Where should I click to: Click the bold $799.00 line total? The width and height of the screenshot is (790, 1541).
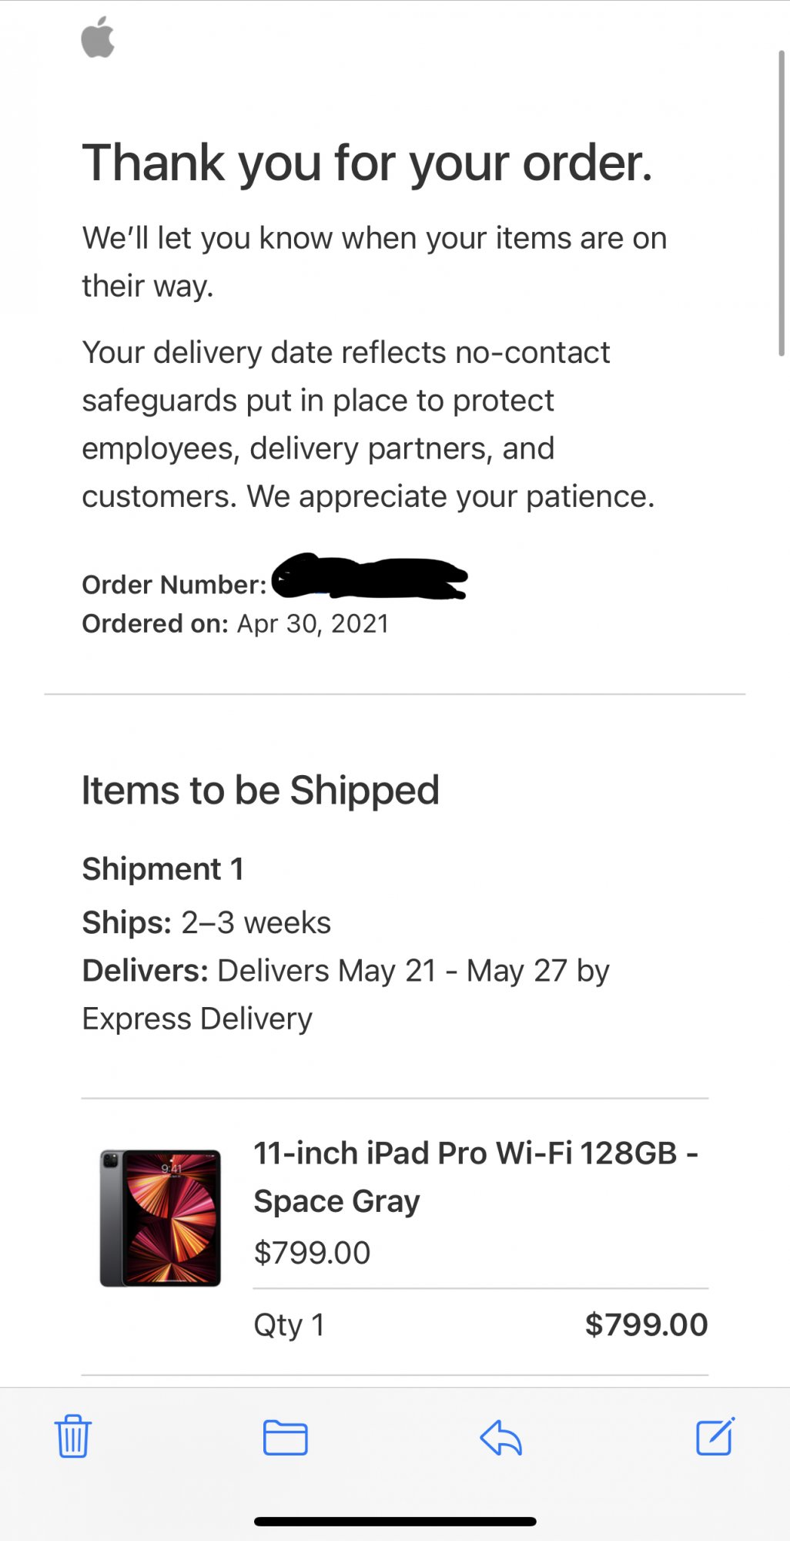pos(646,1324)
